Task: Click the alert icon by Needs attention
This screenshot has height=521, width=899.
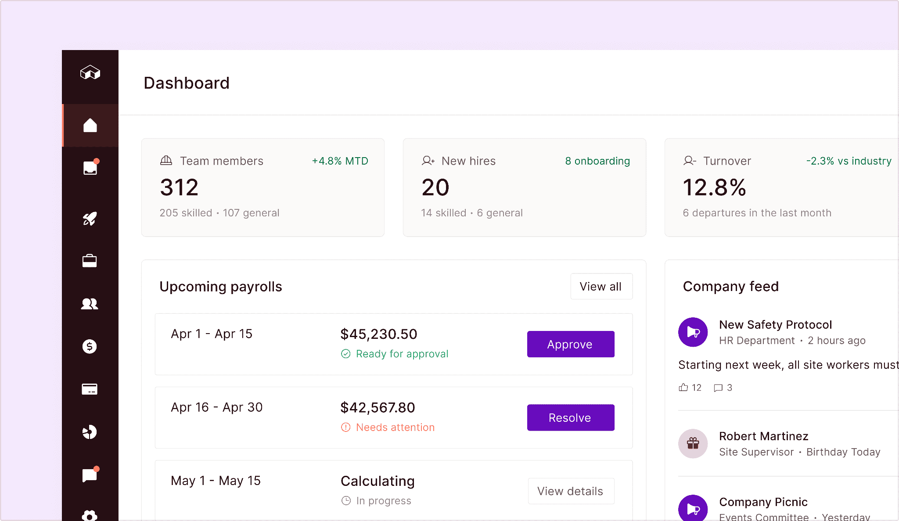Action: [x=346, y=427]
